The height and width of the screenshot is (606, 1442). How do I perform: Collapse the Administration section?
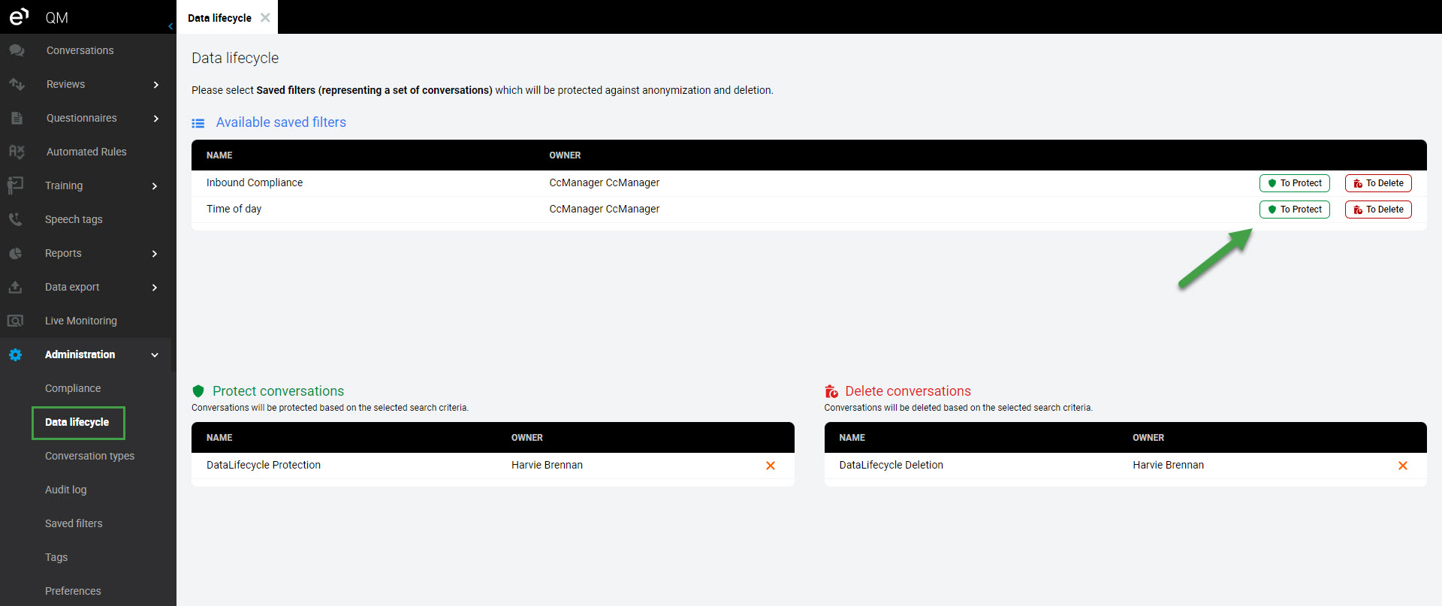pyautogui.click(x=155, y=355)
